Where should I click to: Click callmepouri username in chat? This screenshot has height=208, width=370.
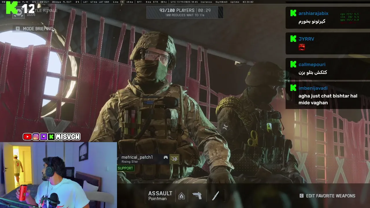312,64
